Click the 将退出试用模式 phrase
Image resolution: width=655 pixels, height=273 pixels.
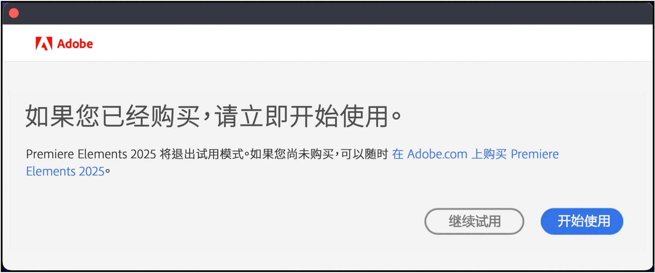(x=202, y=154)
